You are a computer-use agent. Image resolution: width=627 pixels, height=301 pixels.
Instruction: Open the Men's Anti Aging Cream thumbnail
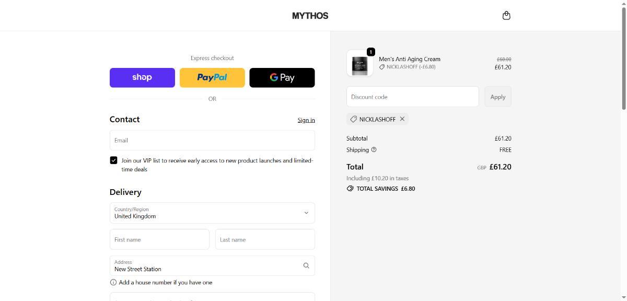click(359, 64)
